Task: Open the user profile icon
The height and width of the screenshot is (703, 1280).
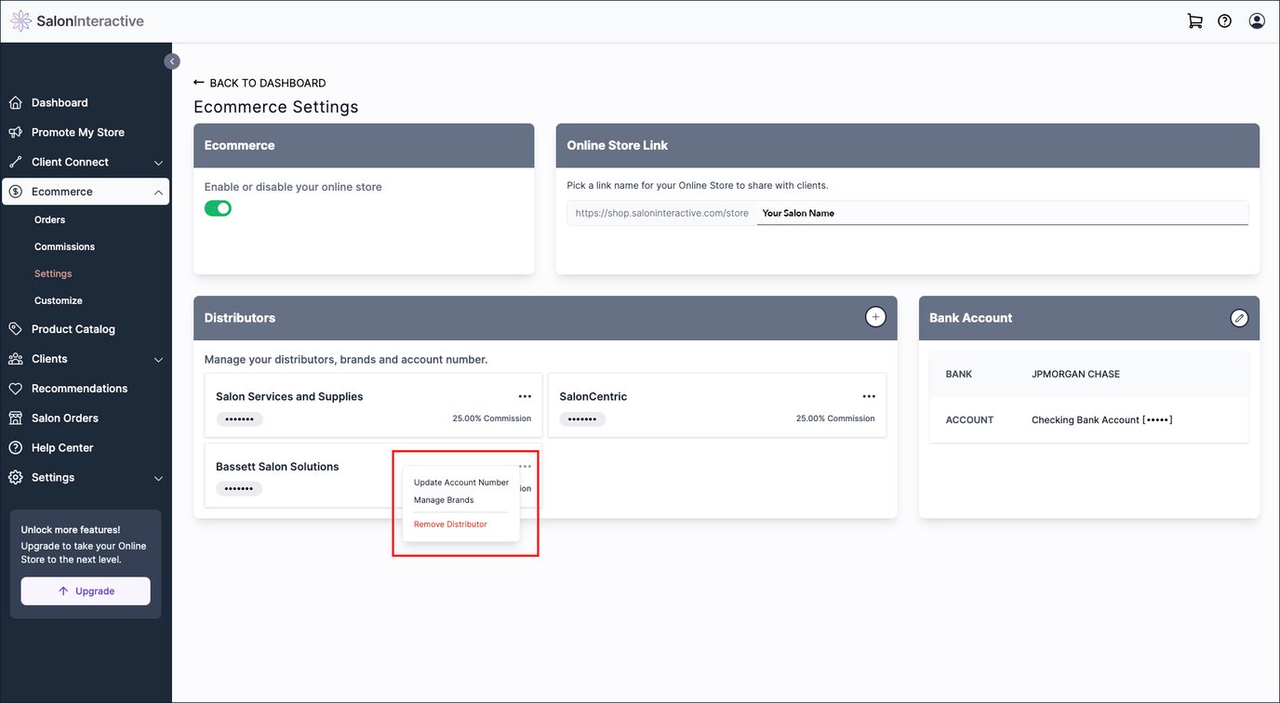Action: point(1257,21)
